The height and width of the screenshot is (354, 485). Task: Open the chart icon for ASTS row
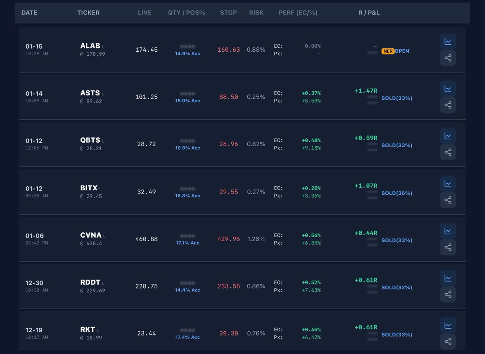448,88
